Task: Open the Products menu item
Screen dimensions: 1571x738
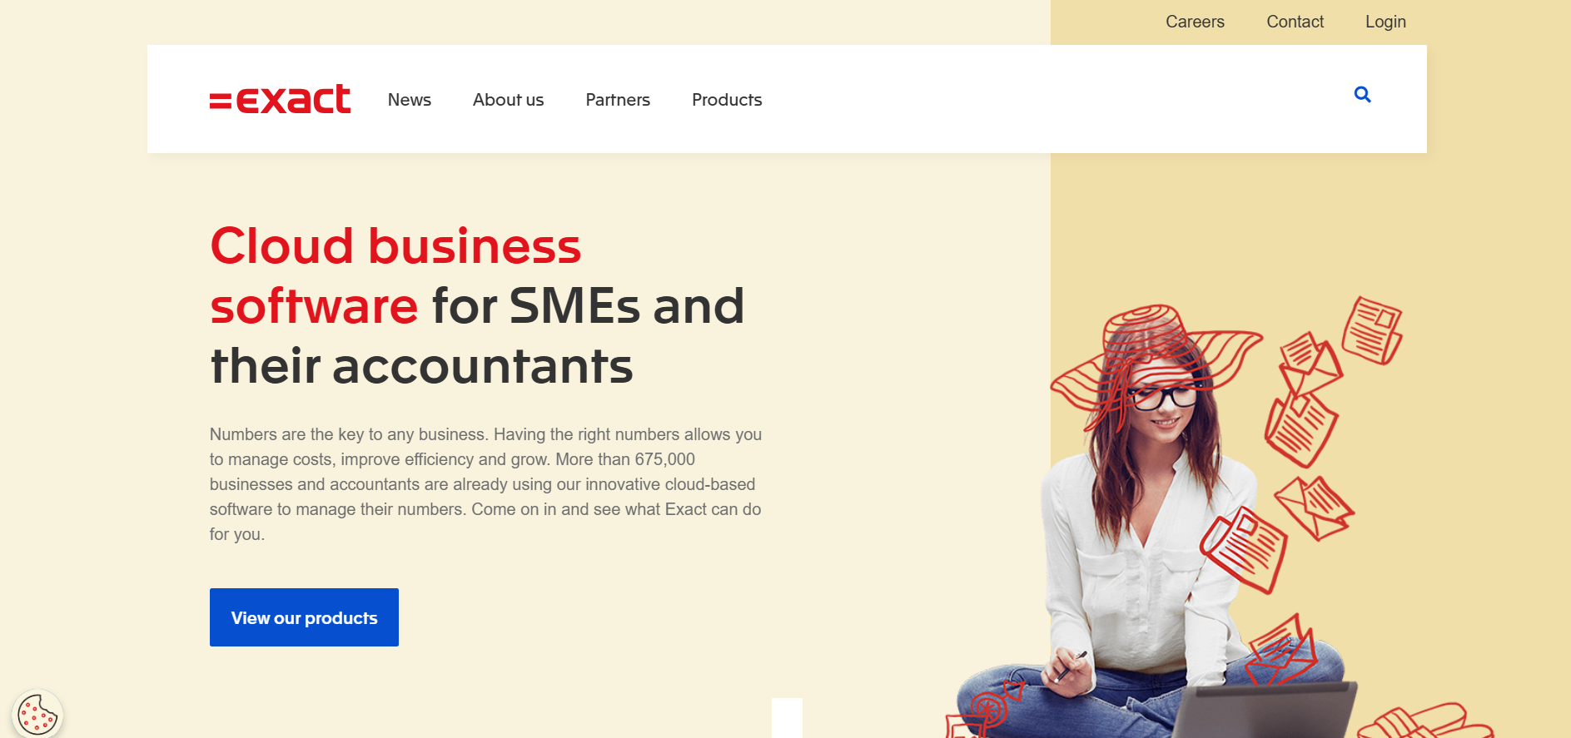Action: pos(727,100)
